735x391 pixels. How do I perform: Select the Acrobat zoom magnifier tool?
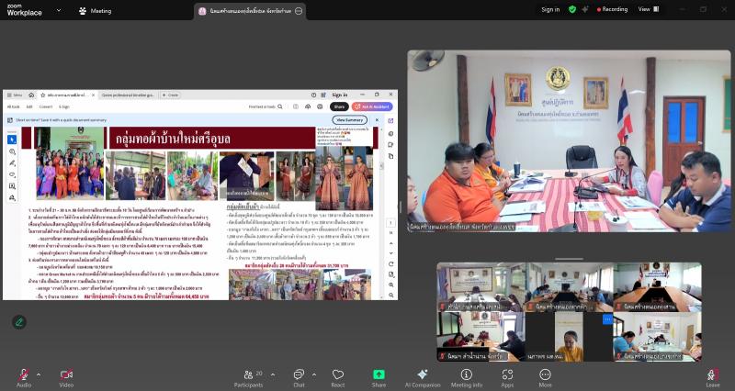coord(12,151)
